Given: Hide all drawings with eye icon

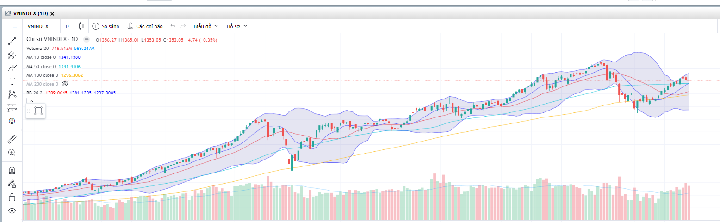Looking at the screenshot, I should pyautogui.click(x=12, y=211).
